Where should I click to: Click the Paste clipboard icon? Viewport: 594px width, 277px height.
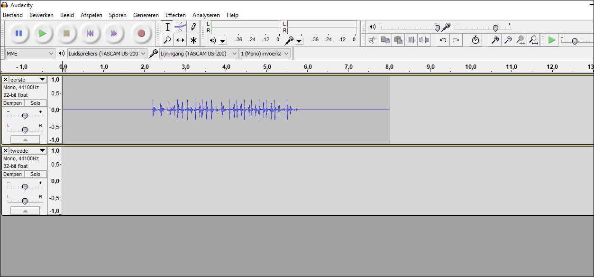click(398, 40)
